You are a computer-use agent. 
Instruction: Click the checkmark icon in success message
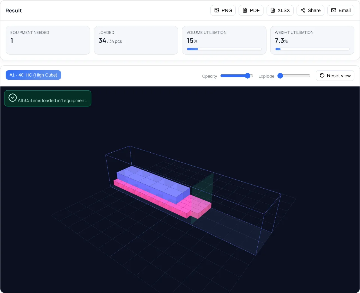13,97
